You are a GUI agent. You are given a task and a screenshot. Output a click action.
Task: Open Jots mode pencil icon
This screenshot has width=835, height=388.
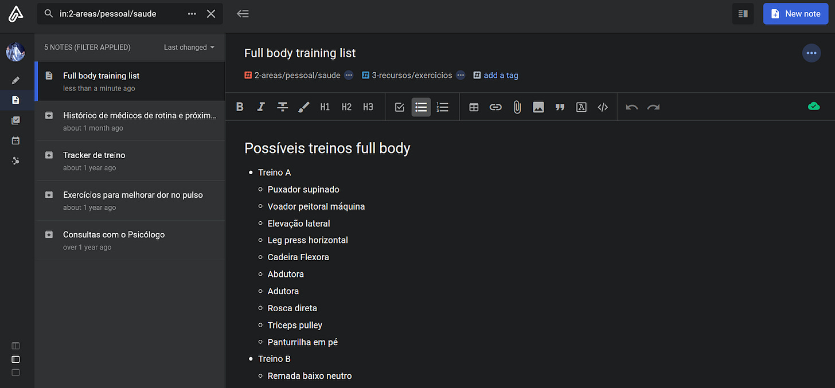point(15,80)
